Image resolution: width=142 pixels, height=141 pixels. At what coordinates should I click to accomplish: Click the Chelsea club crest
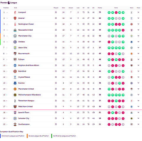tap(15, 42)
